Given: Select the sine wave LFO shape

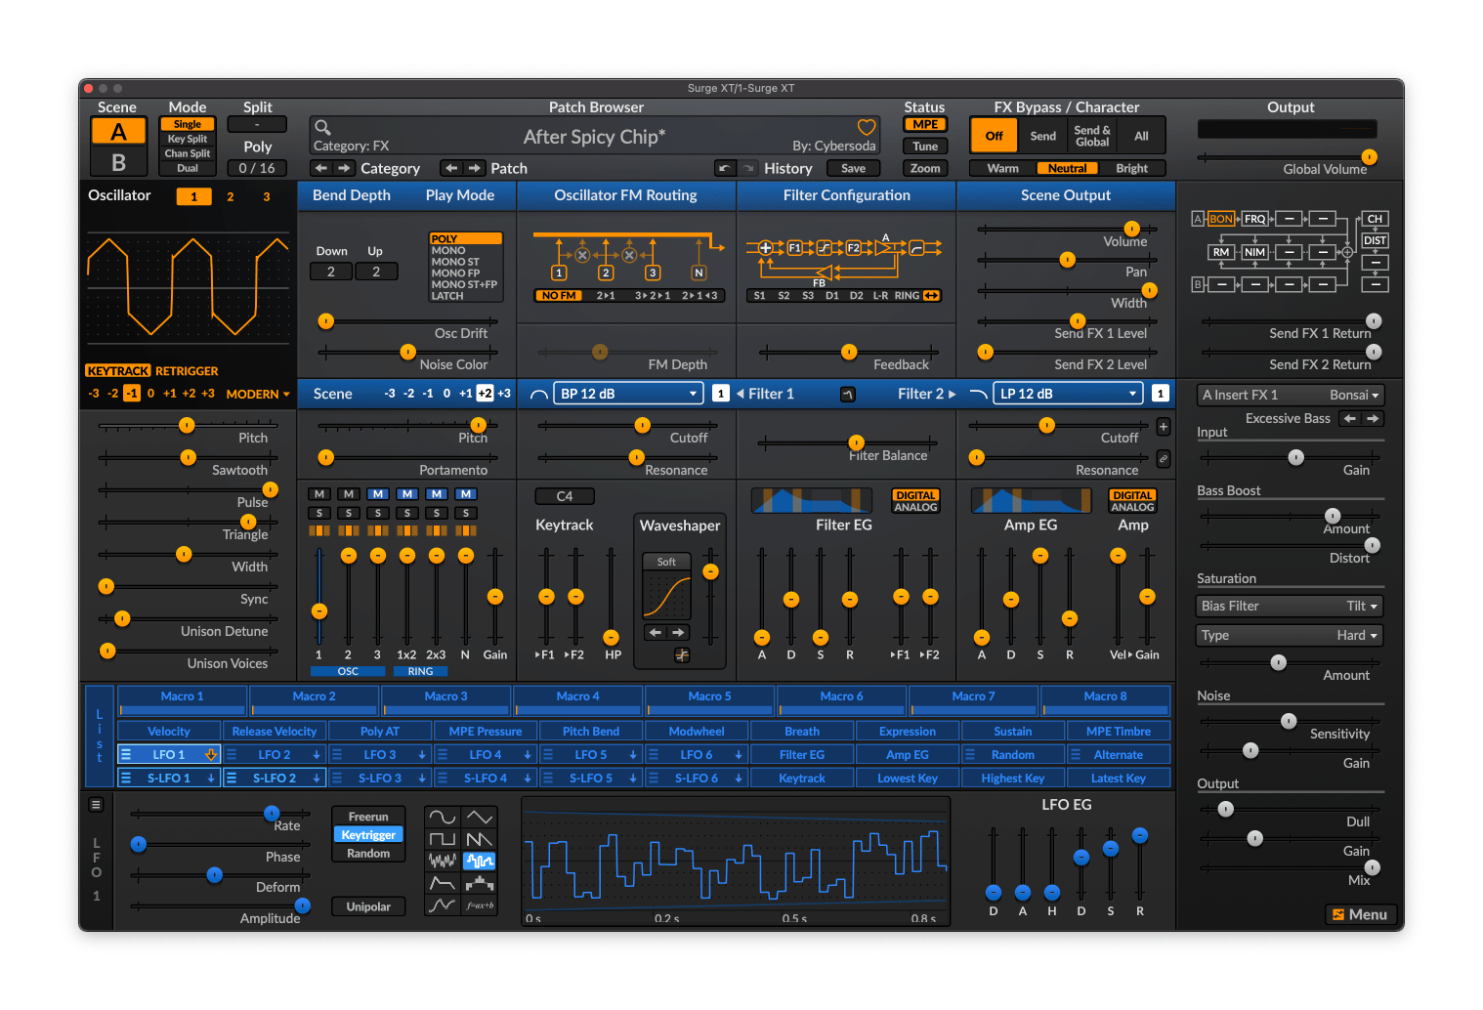Looking at the screenshot, I should click(443, 816).
